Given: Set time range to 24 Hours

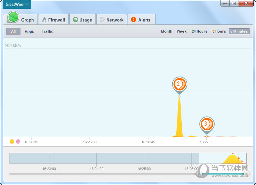Looking at the screenshot, I should coord(200,31).
